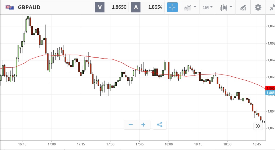Click the 18:00 time axis marker
This screenshot has height=150, width=275.
(169, 144)
